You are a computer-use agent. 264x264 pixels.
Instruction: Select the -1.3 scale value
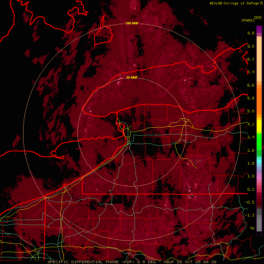pyautogui.click(x=250, y=215)
